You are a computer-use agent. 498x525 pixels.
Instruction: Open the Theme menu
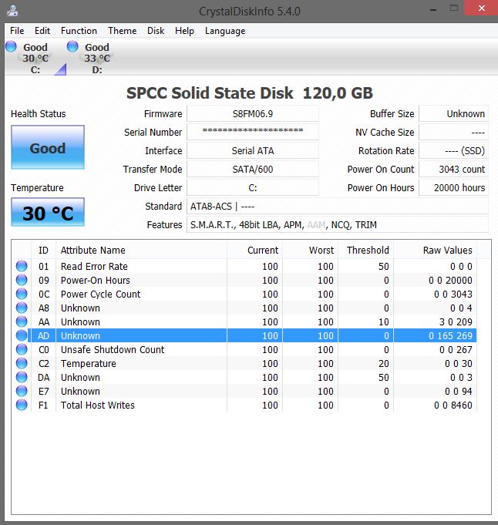click(x=123, y=31)
